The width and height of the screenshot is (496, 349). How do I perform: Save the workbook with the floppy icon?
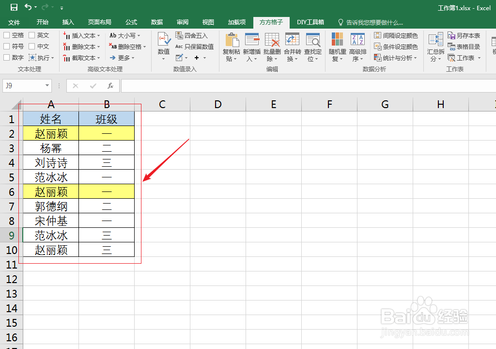(14, 7)
